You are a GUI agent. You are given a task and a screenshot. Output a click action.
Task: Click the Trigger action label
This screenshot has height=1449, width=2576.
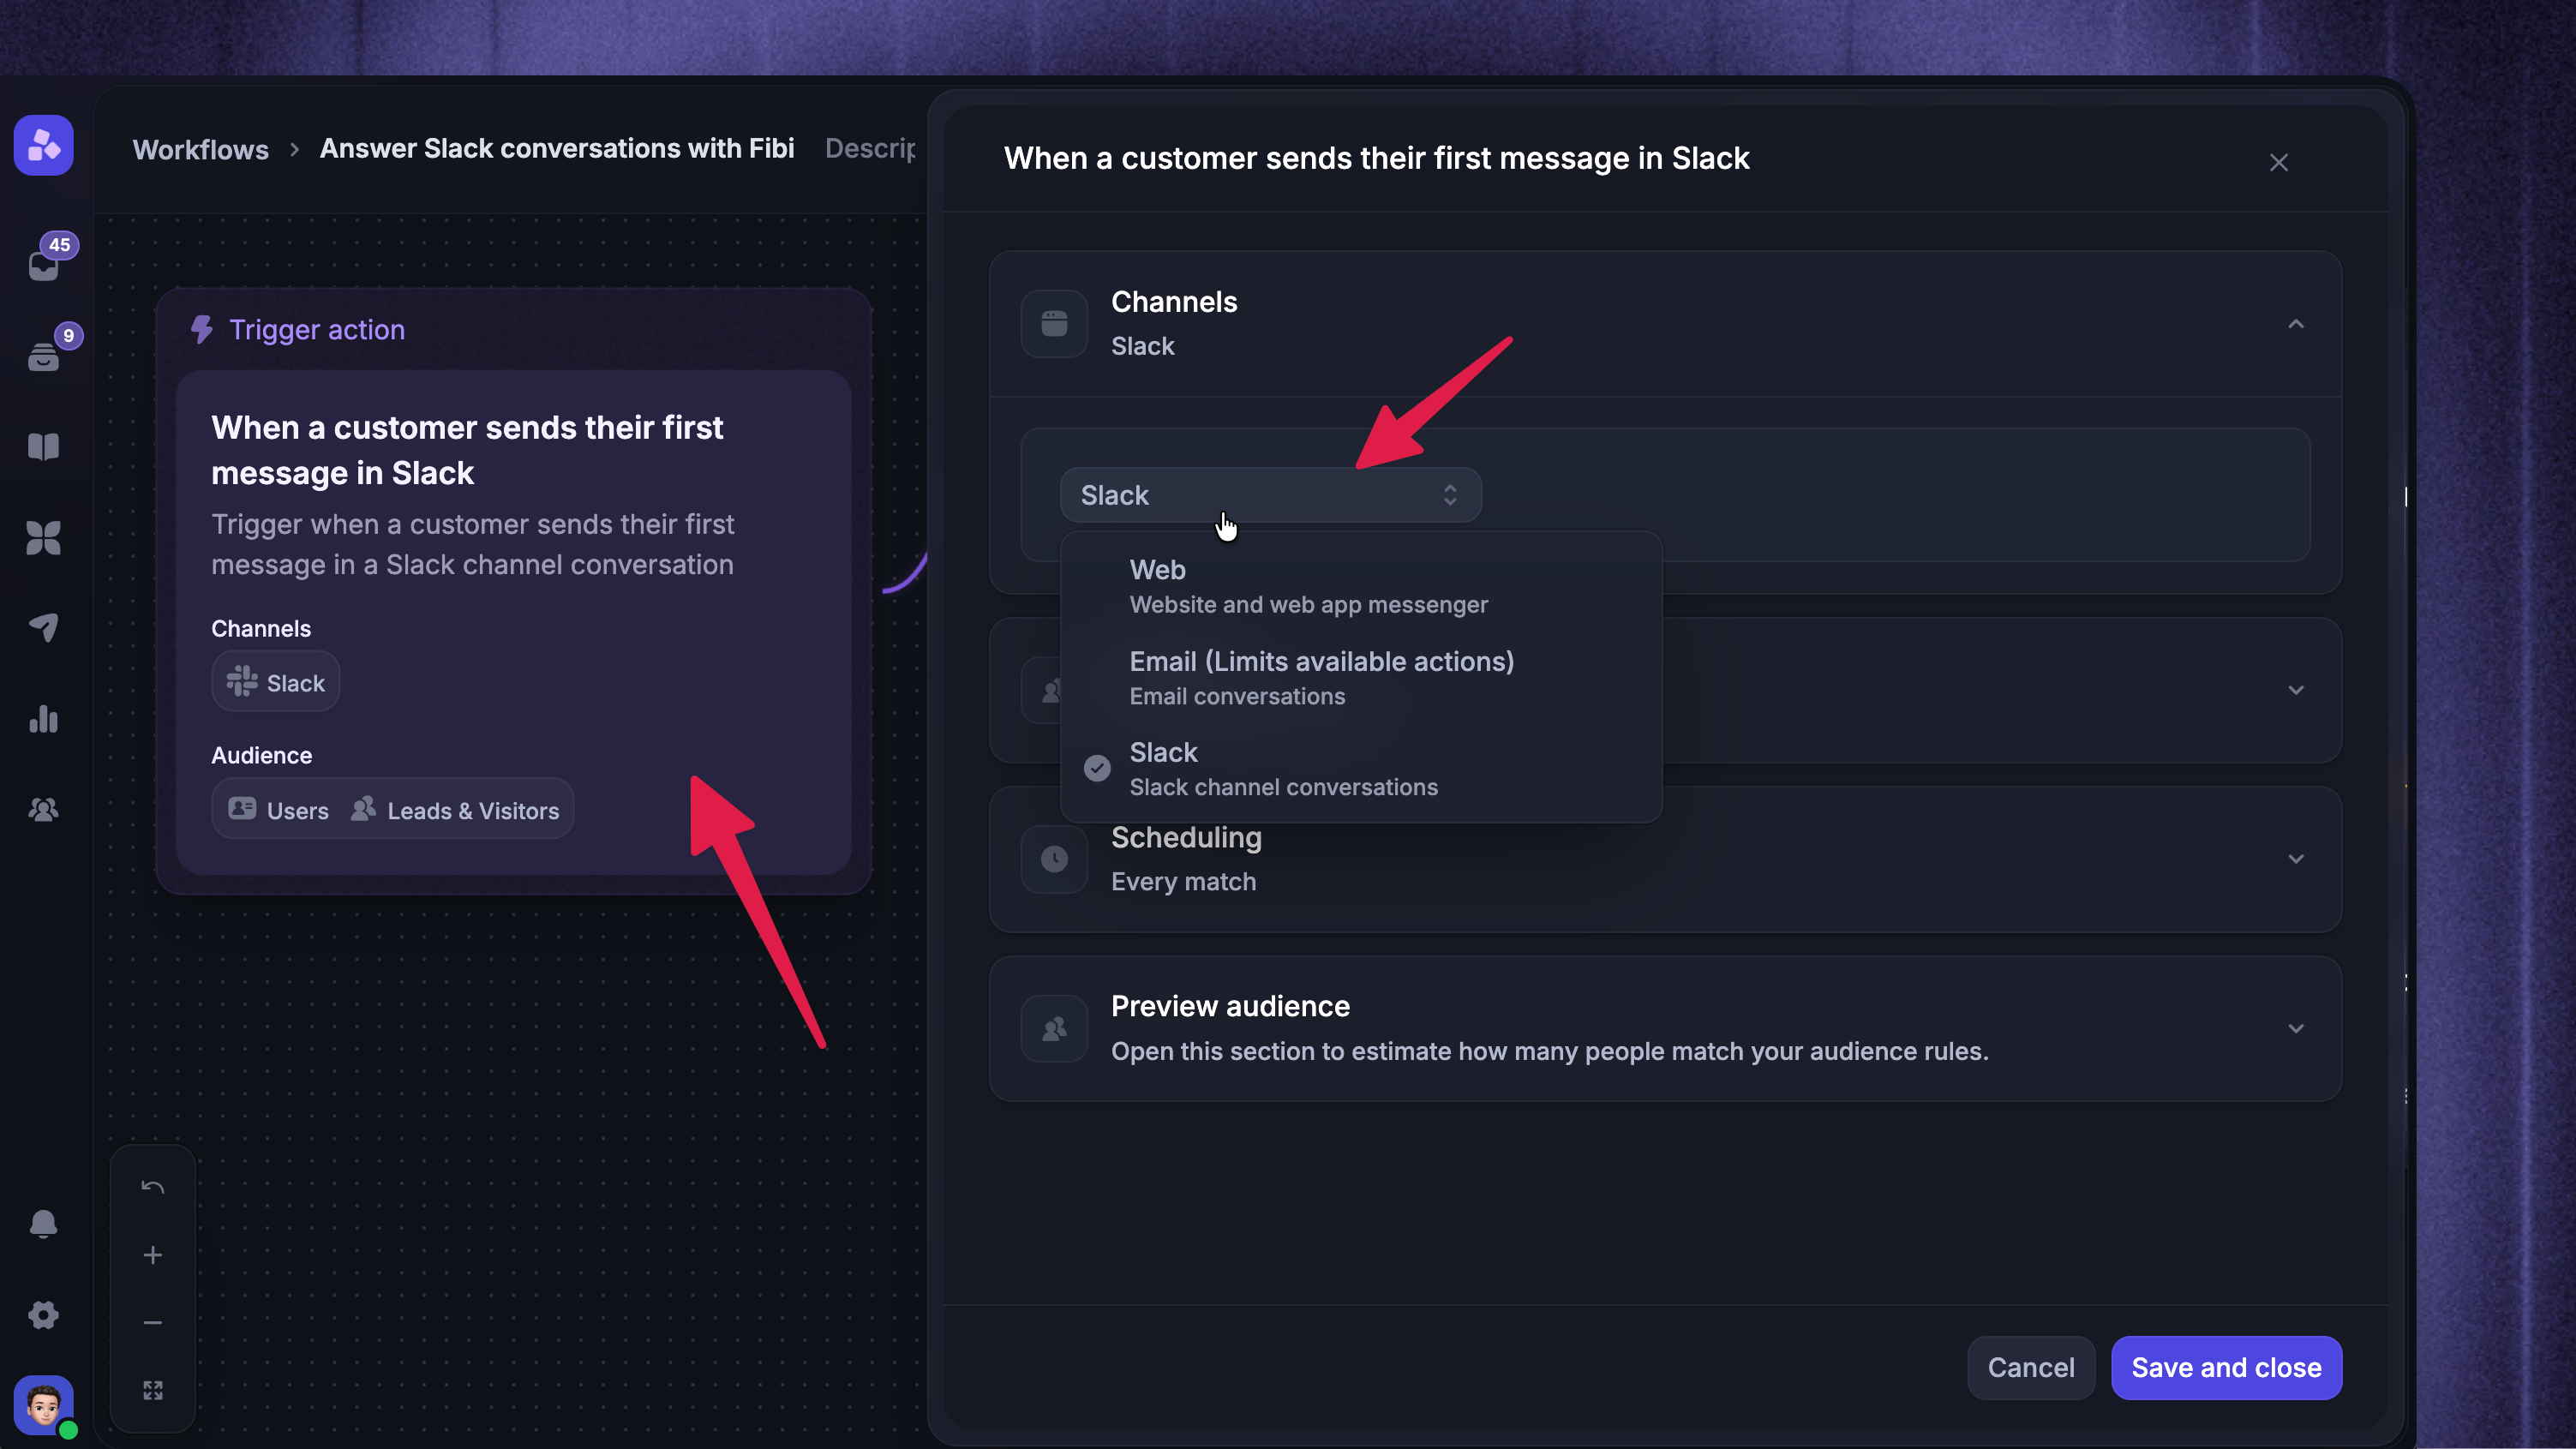click(317, 330)
